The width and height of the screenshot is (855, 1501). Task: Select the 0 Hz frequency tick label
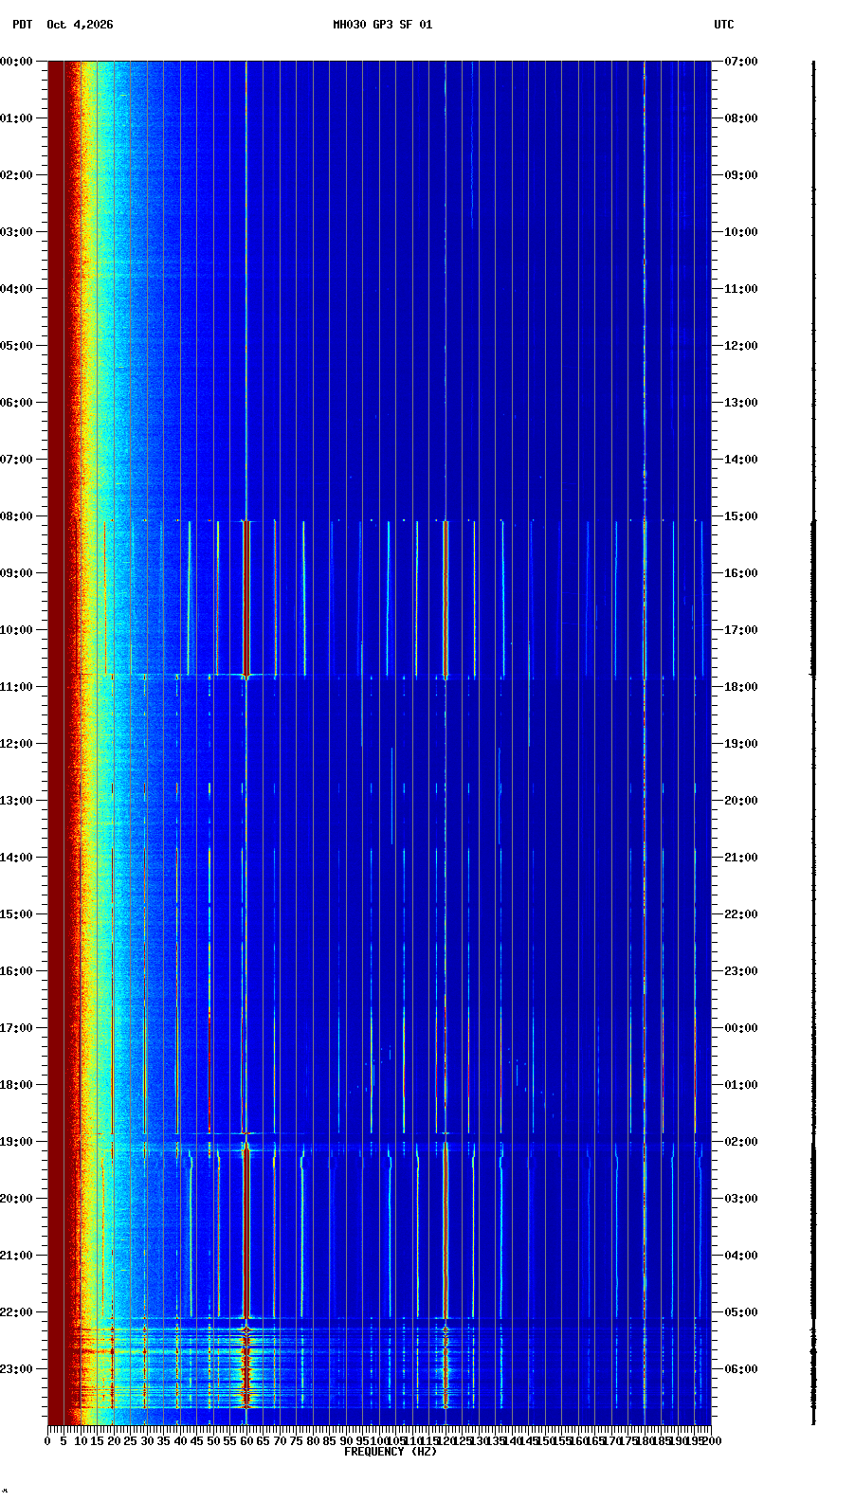tap(47, 1441)
